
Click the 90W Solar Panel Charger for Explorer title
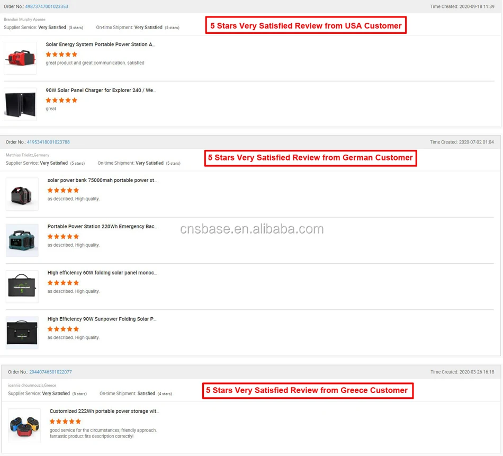tap(101, 90)
